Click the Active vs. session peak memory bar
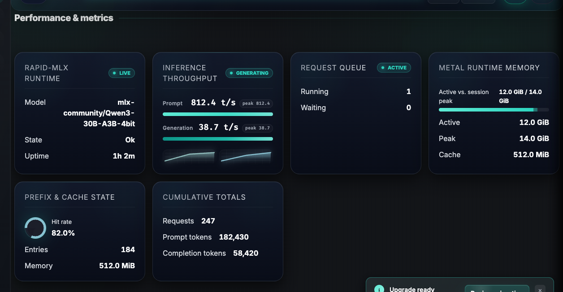The height and width of the screenshot is (292, 563). coord(494,110)
